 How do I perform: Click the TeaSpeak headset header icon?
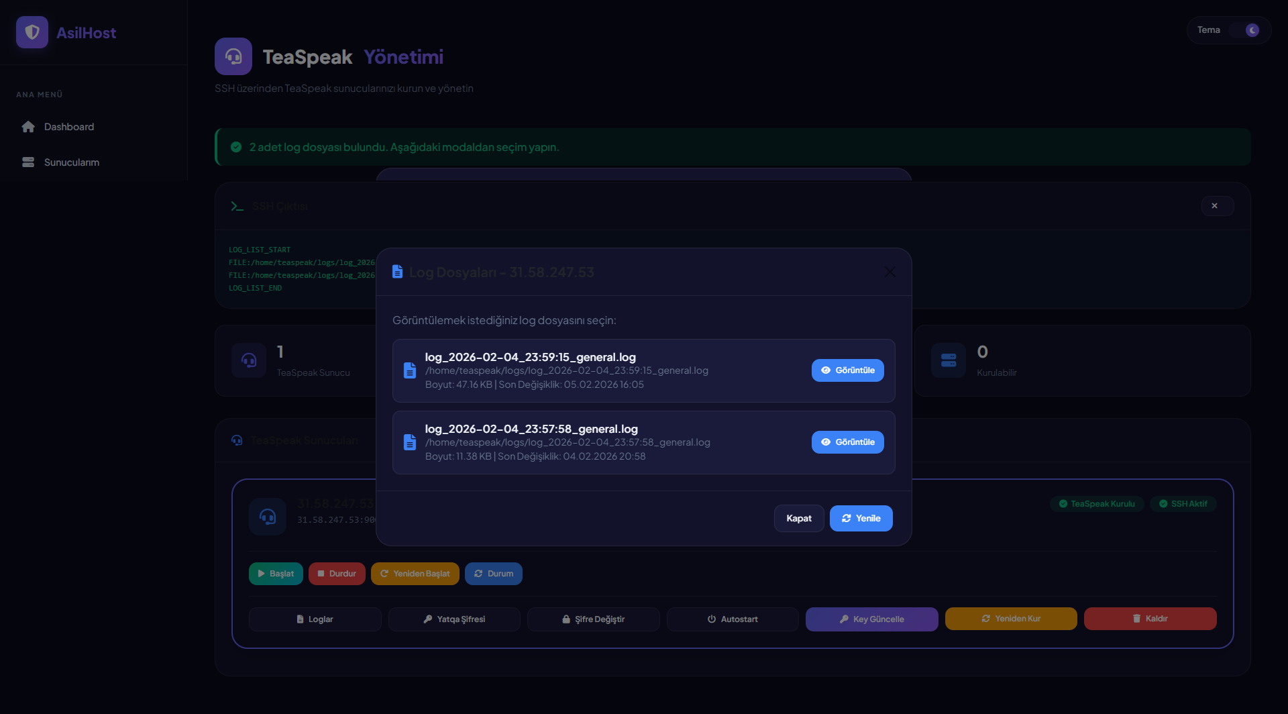(x=233, y=56)
